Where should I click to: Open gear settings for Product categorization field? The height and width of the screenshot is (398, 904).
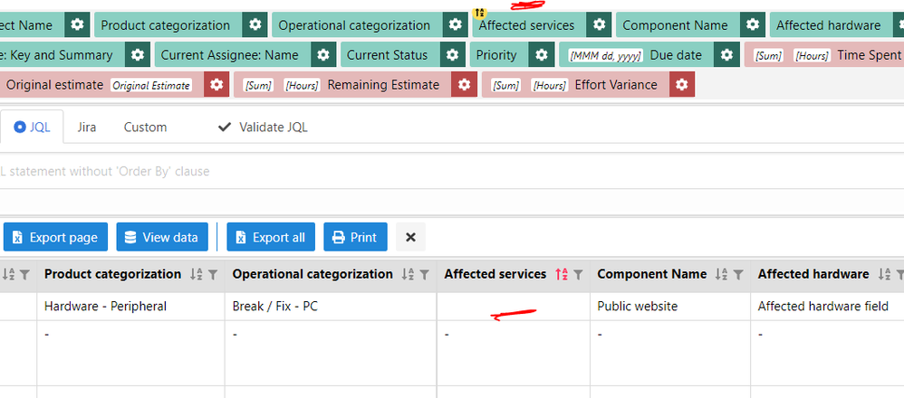coord(255,25)
